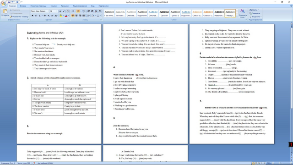
Task: Click the Sort paragraph icon
Action: coord(96,11)
